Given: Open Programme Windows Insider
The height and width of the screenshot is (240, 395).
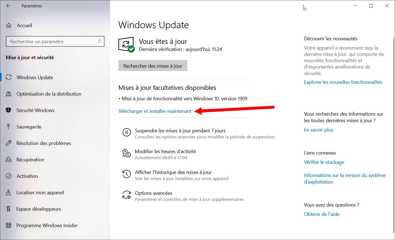Looking at the screenshot, I should [x=47, y=225].
